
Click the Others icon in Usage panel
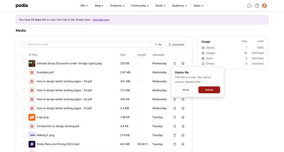point(203,64)
